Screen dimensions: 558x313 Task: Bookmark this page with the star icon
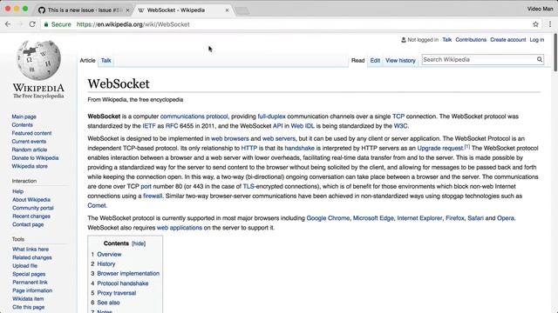coord(535,24)
